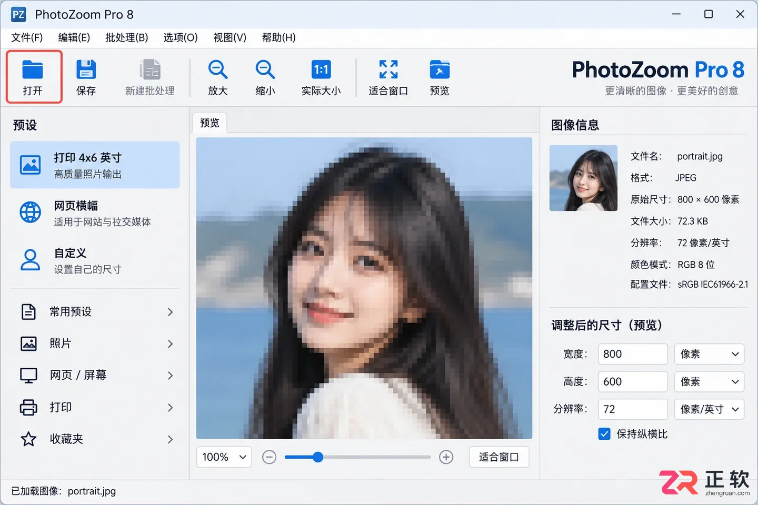Click the RGB 8 位 color mode
Viewport: 758px width, 505px height.
(x=696, y=264)
